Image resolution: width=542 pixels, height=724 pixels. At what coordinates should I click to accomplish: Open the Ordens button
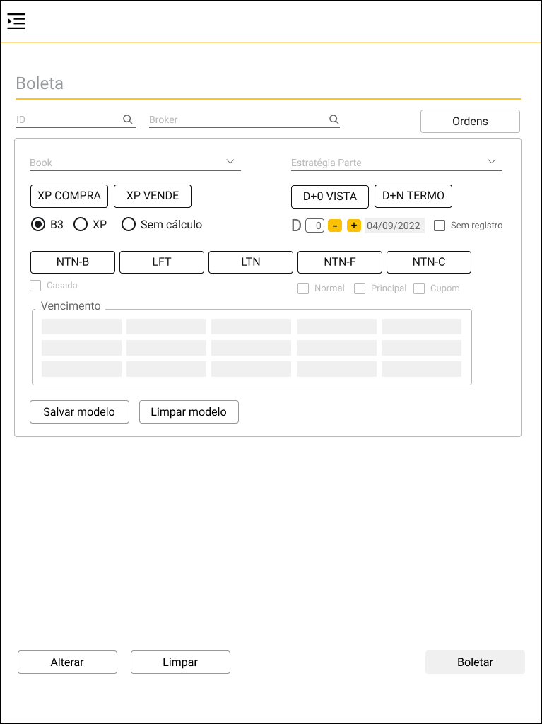point(470,121)
